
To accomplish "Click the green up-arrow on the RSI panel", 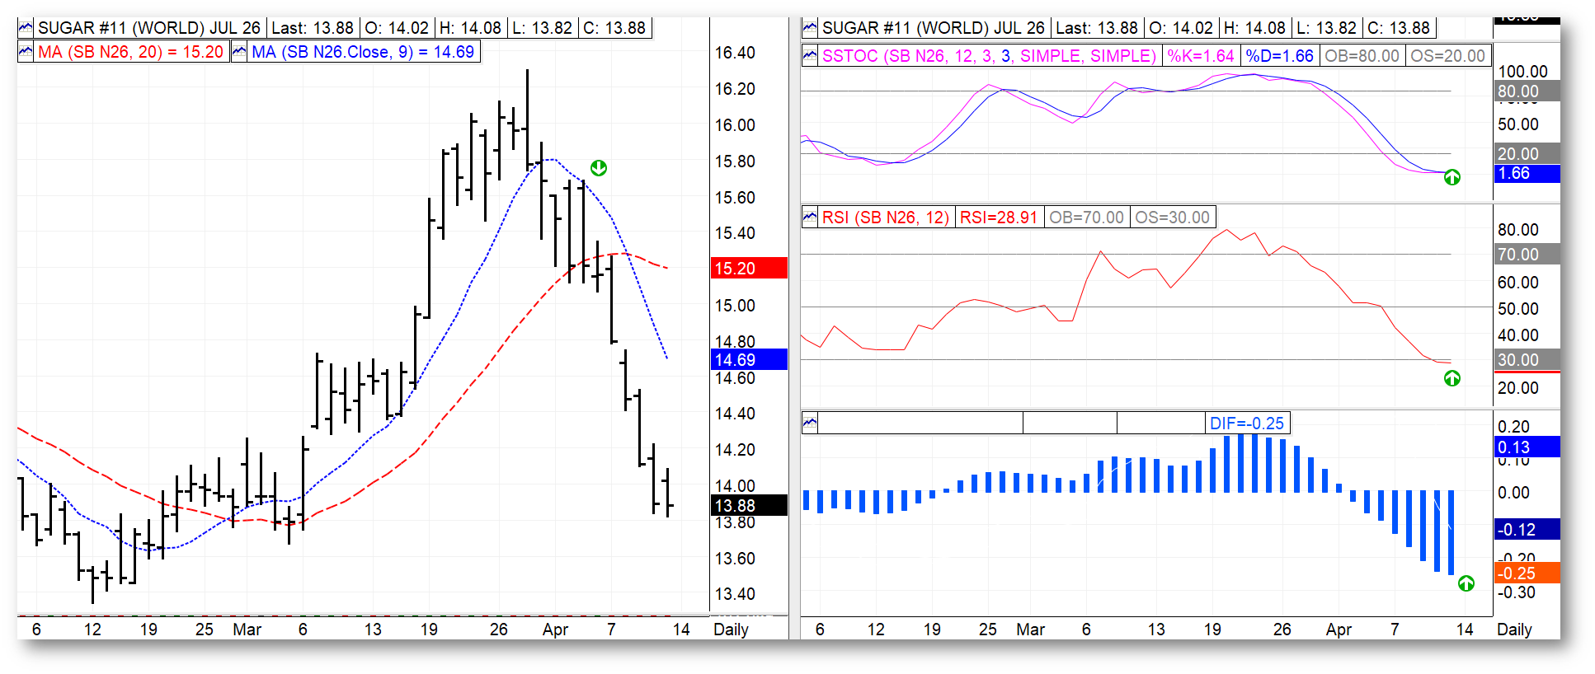I will tap(1452, 378).
